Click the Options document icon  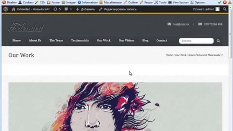(x=192, y=3)
